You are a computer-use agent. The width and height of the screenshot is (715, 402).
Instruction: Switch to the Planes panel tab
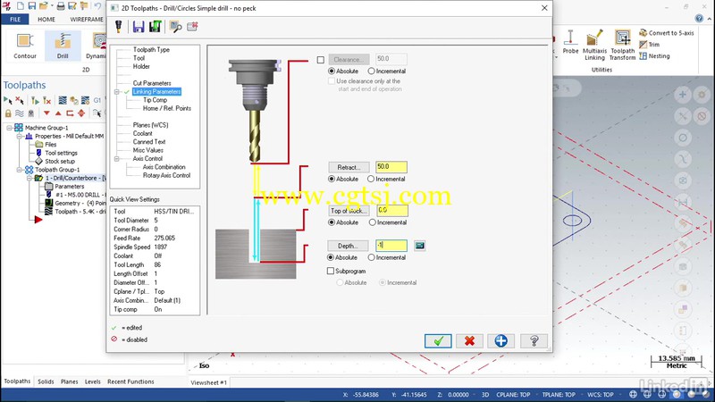(70, 381)
